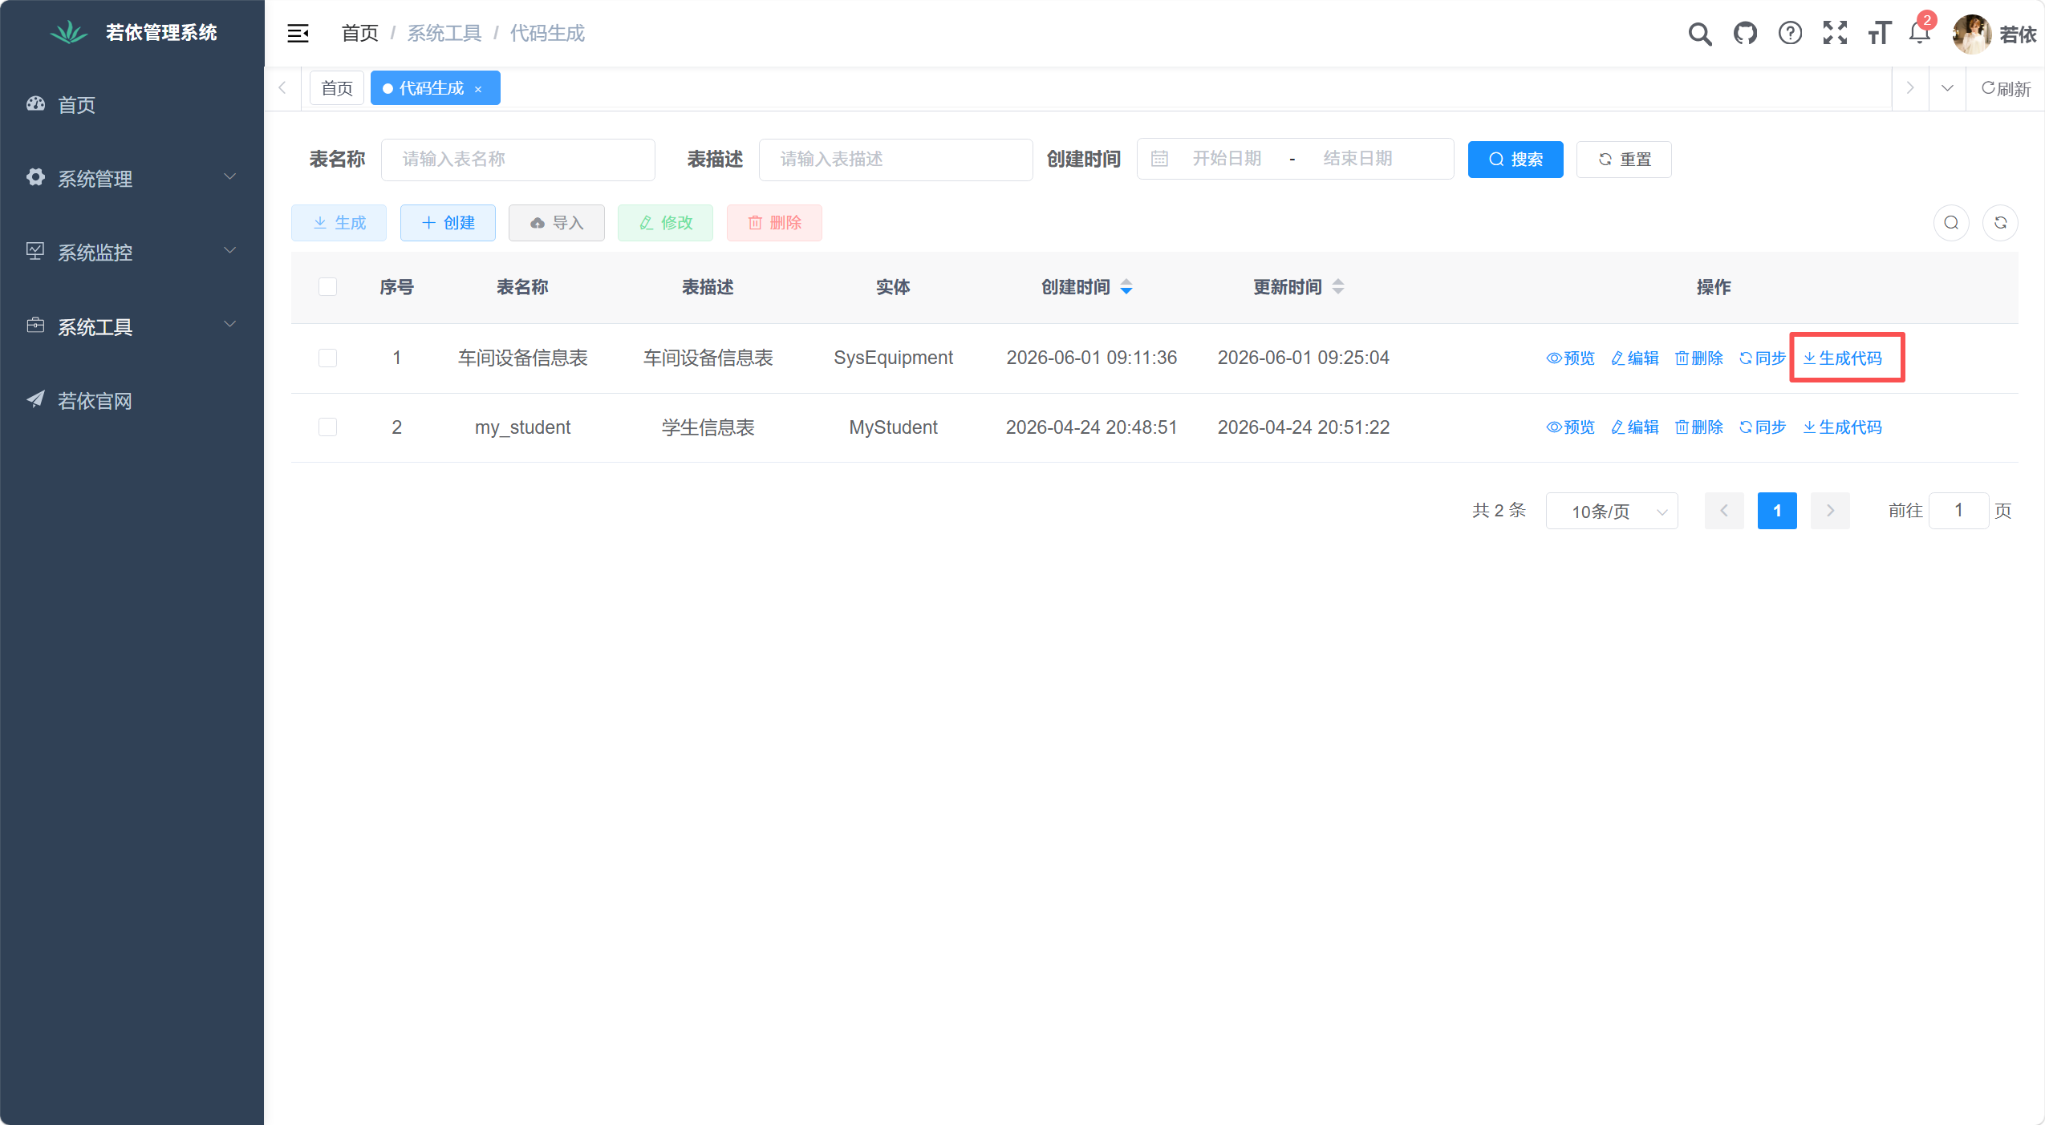Click the my_student table name cell
The width and height of the screenshot is (2045, 1125).
pos(522,427)
